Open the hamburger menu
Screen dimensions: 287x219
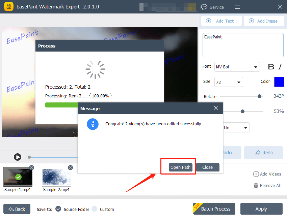[237, 7]
